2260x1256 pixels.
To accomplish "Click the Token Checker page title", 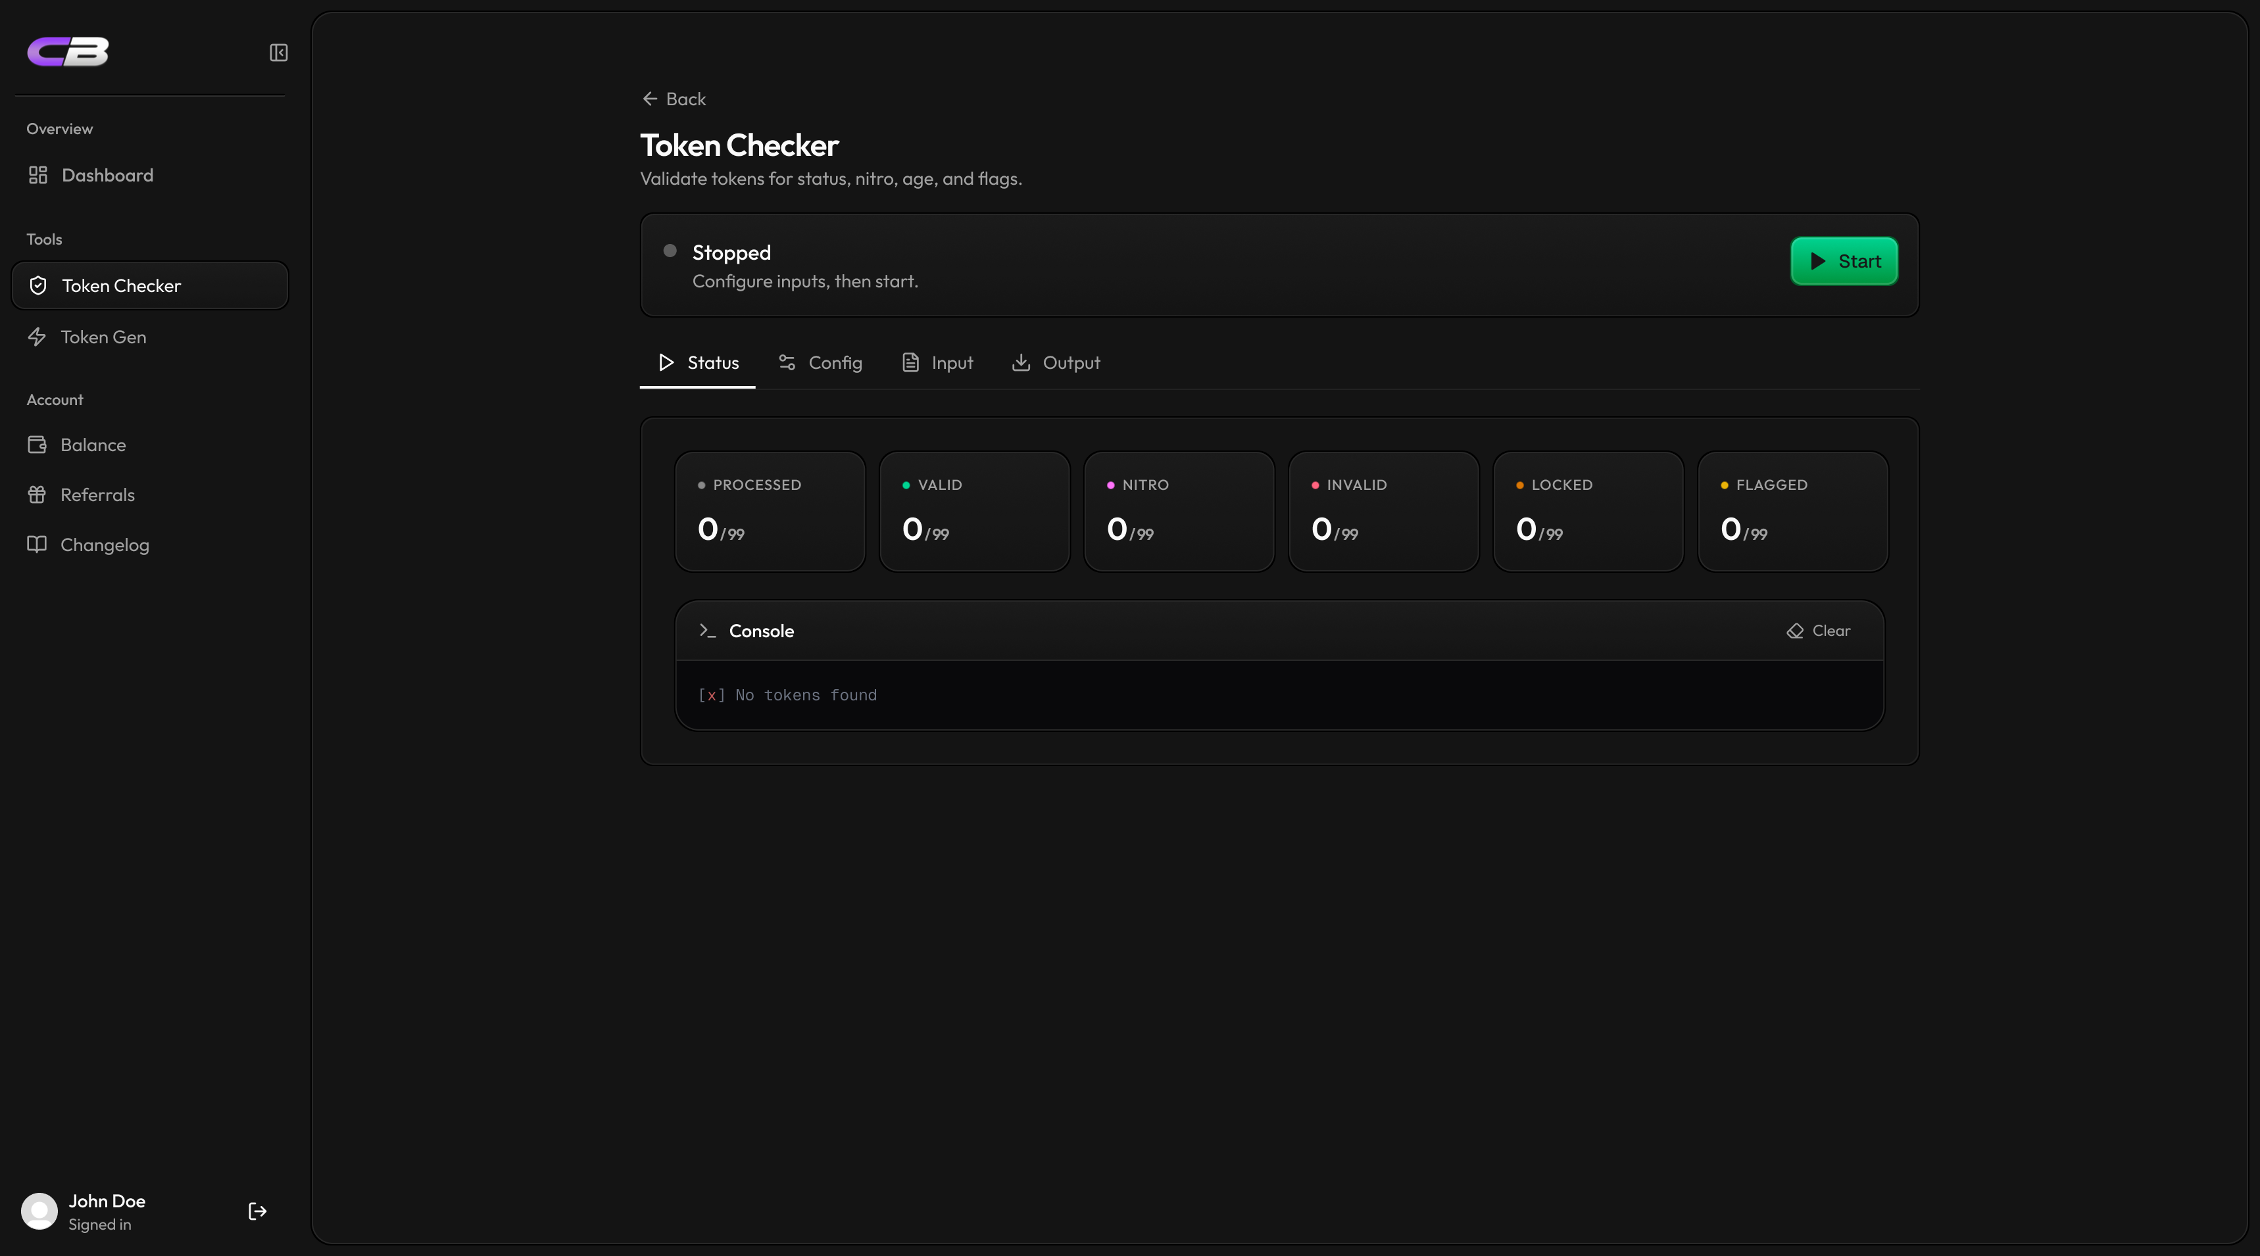I will point(739,145).
